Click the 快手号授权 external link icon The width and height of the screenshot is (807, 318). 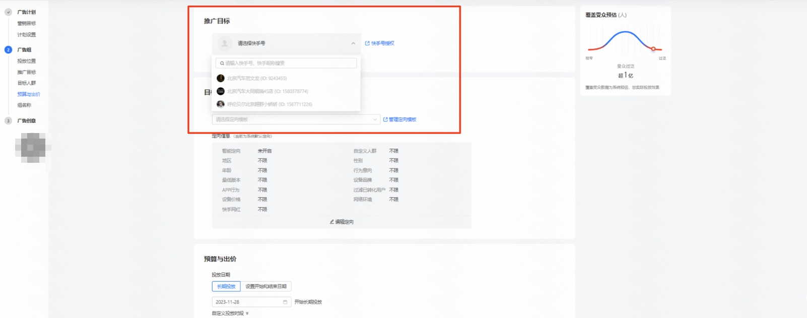(x=367, y=43)
